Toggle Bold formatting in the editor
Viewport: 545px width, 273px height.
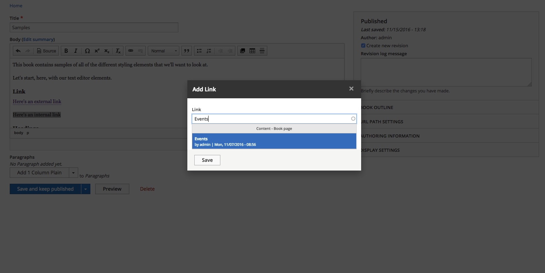(66, 51)
